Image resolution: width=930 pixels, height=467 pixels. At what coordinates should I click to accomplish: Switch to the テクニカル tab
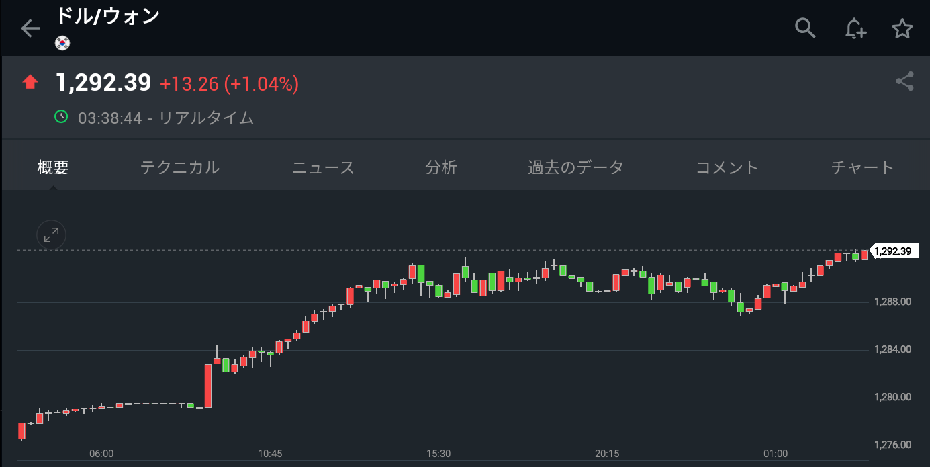pyautogui.click(x=180, y=167)
